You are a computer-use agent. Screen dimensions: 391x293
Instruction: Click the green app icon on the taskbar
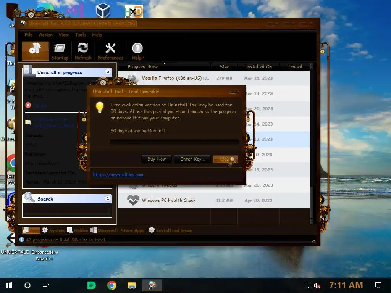click(92, 285)
